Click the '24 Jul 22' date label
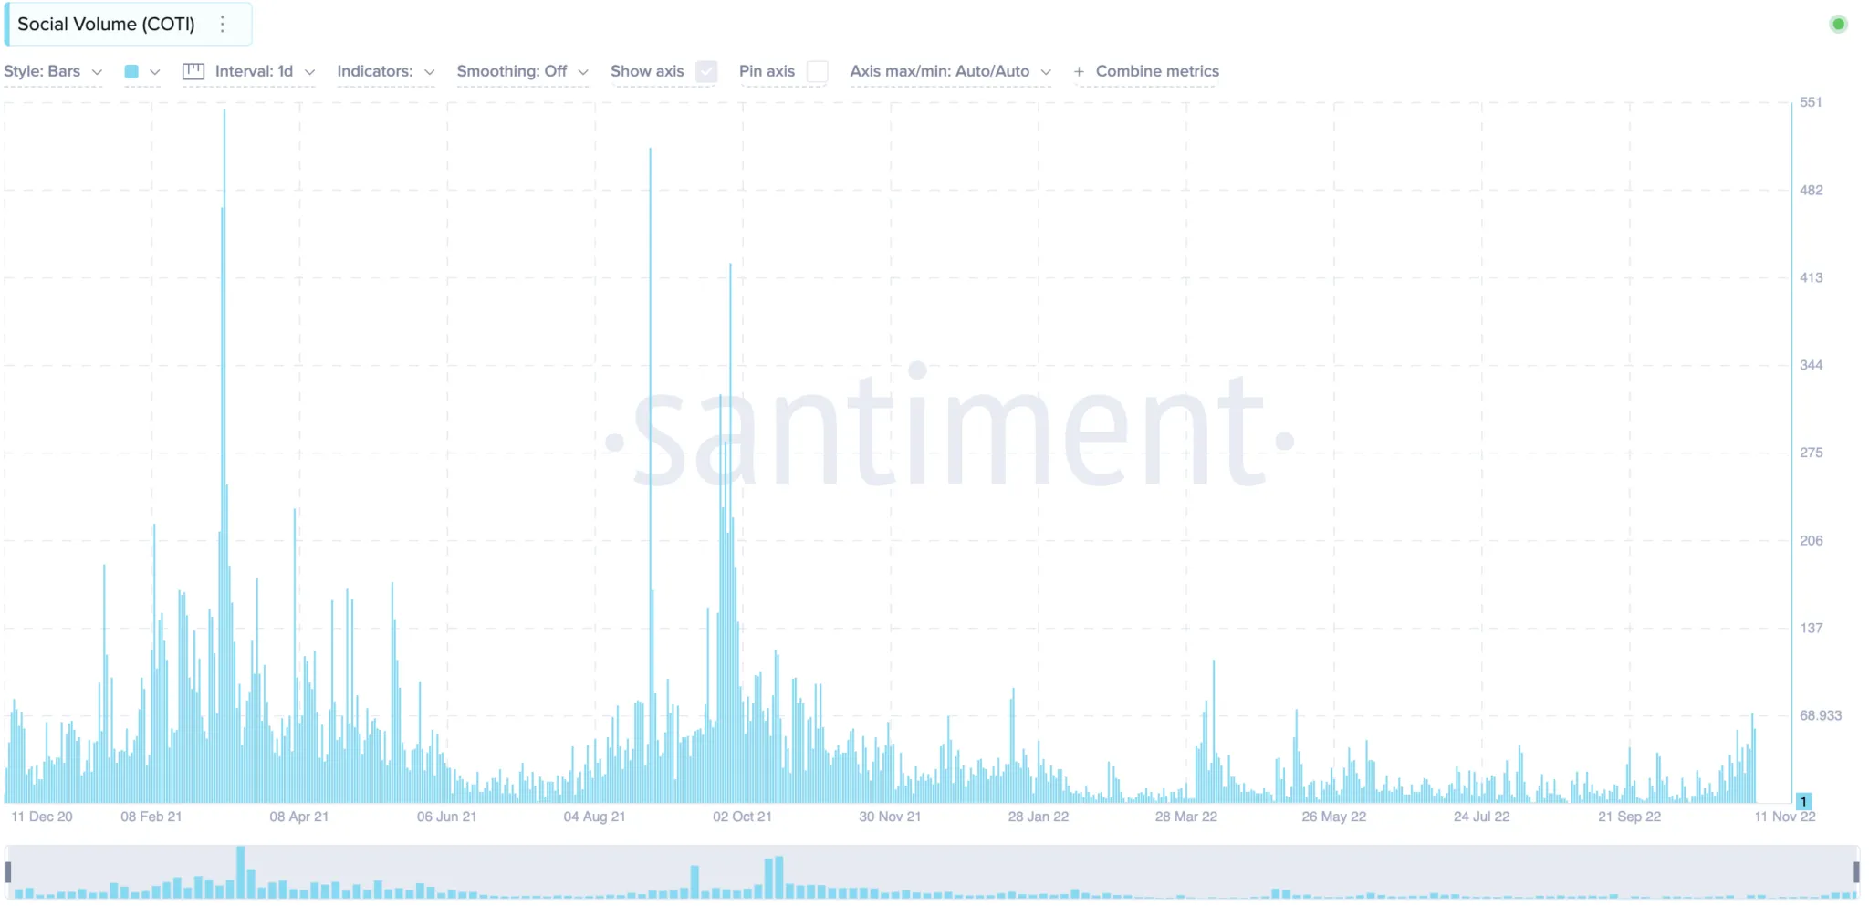 [1481, 817]
